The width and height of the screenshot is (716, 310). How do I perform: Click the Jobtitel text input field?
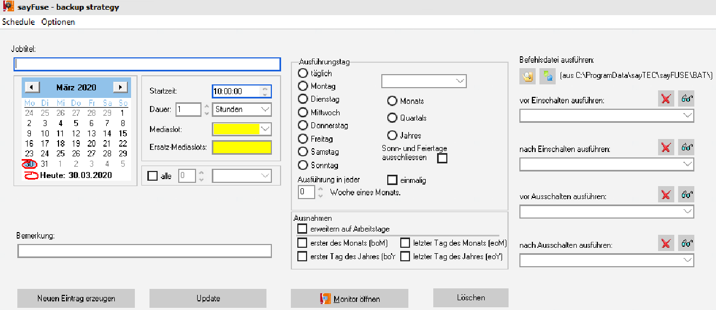click(x=147, y=64)
